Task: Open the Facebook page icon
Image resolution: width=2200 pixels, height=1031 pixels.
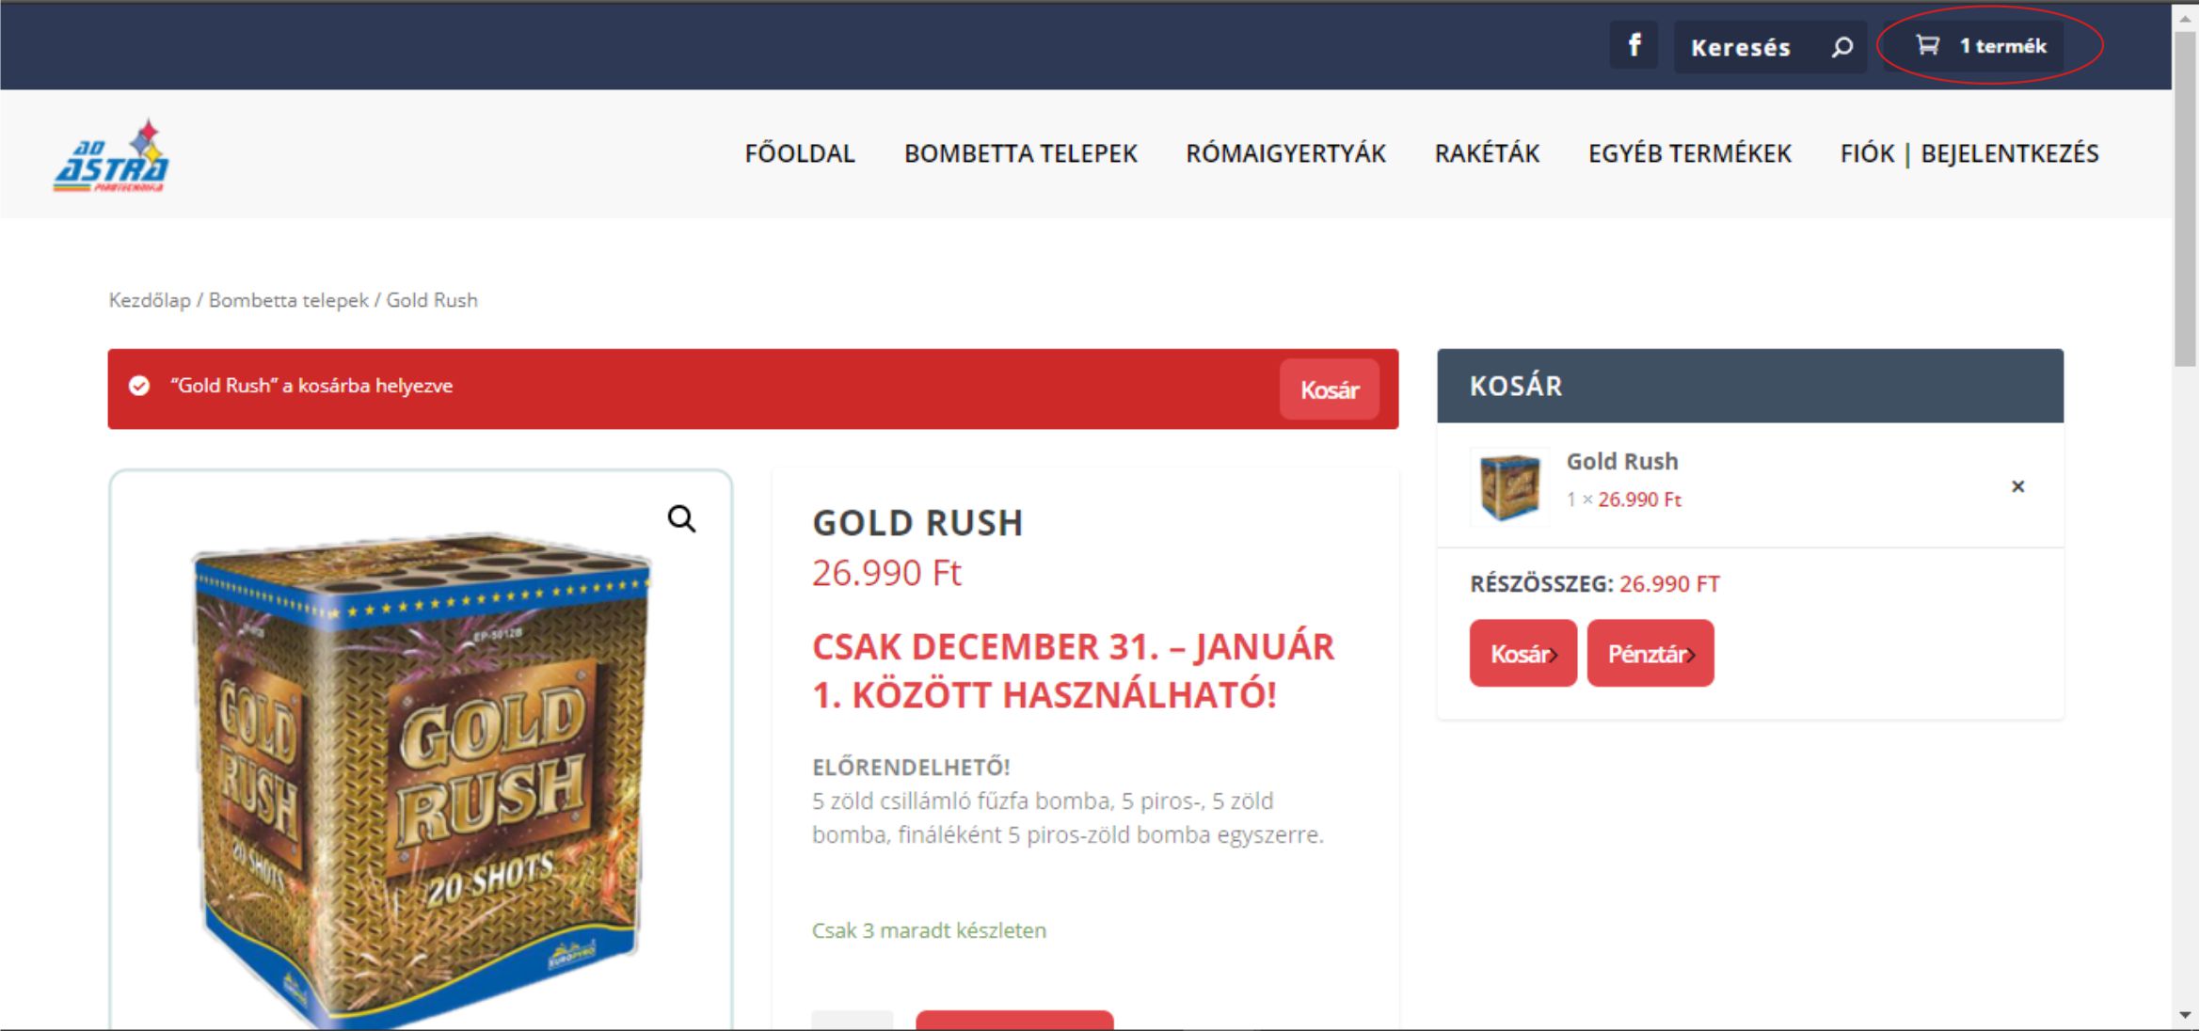Action: point(1634,45)
